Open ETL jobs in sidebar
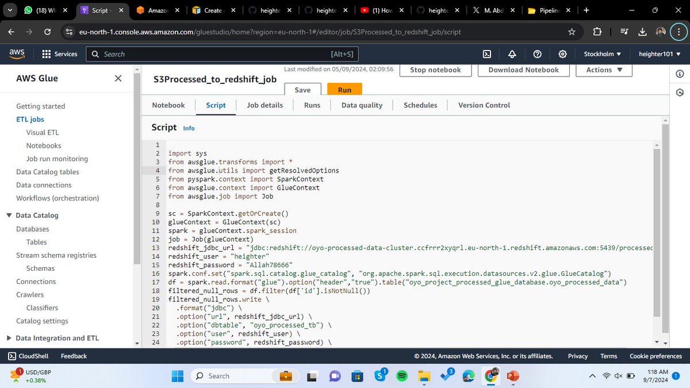Image resolution: width=690 pixels, height=388 pixels. coord(30,120)
